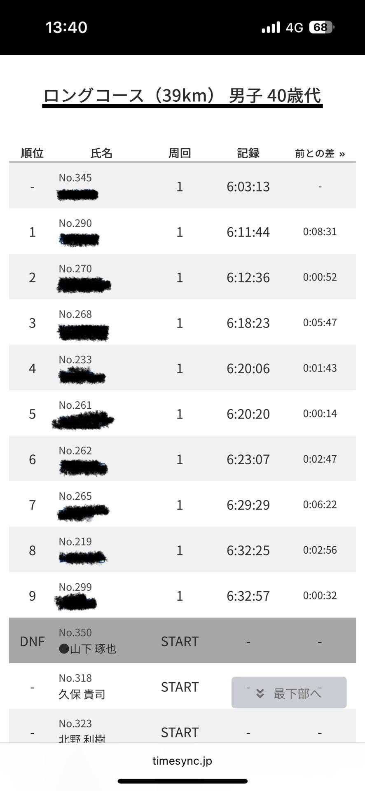Tap the 4G network indicator
The image size is (365, 791).
(294, 28)
